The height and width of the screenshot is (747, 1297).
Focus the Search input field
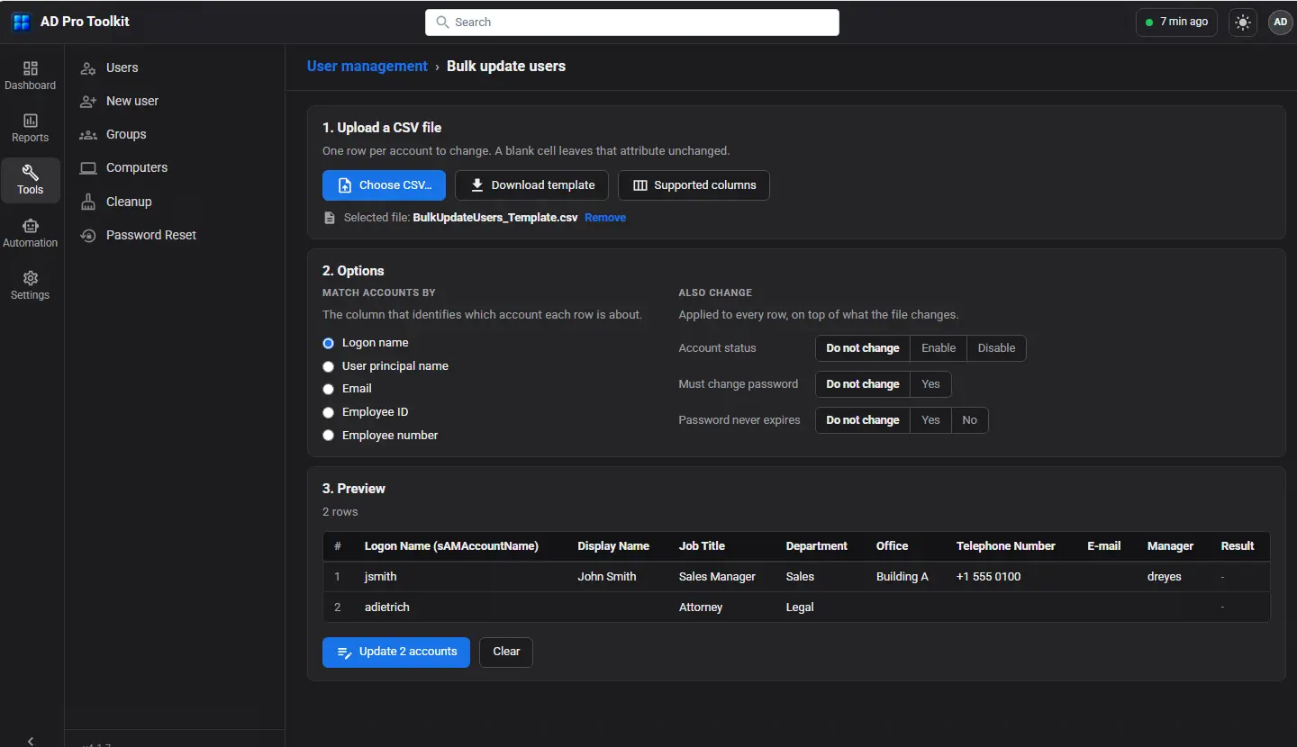(x=632, y=22)
